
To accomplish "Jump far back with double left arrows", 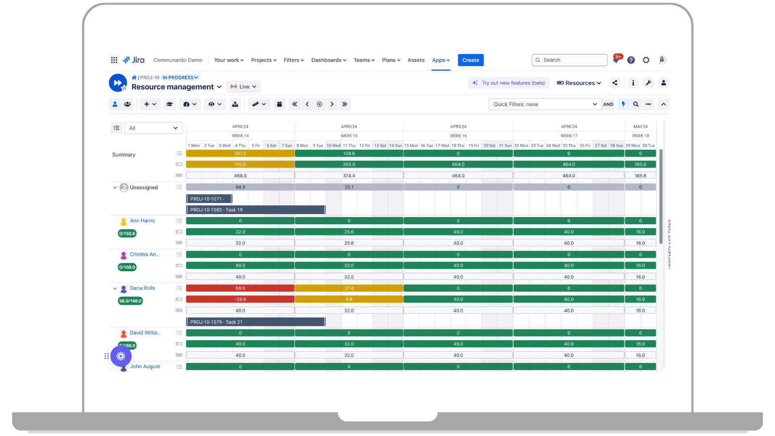I will coord(294,104).
